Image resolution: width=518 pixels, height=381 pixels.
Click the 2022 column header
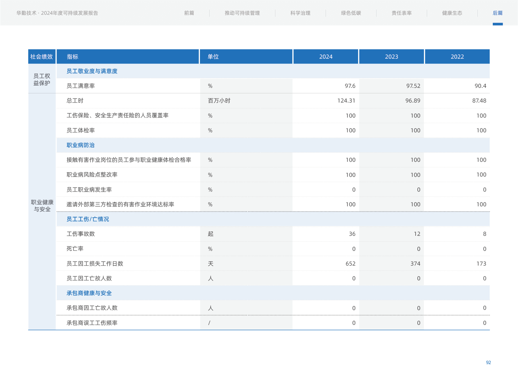pos(457,56)
